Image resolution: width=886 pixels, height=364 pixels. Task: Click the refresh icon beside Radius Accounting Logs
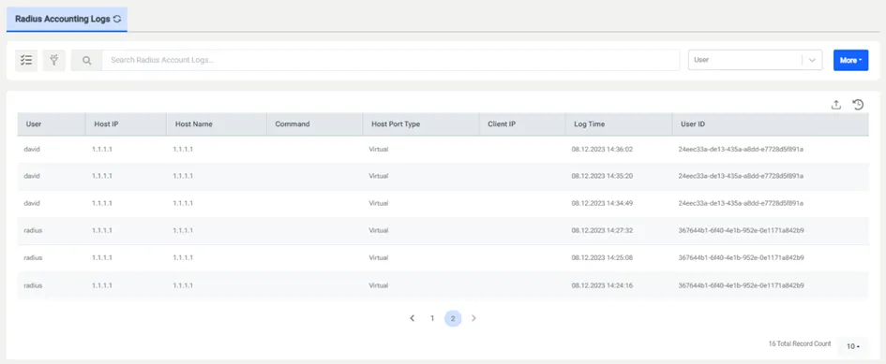coord(117,19)
